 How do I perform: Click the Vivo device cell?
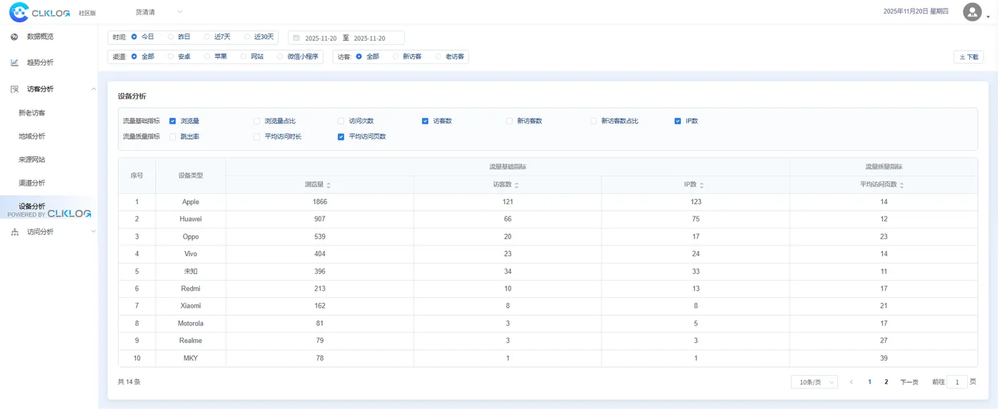(x=191, y=254)
